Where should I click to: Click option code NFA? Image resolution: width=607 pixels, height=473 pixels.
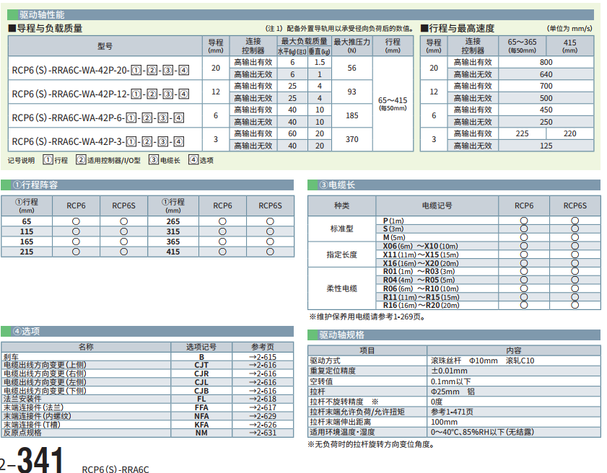201,416
